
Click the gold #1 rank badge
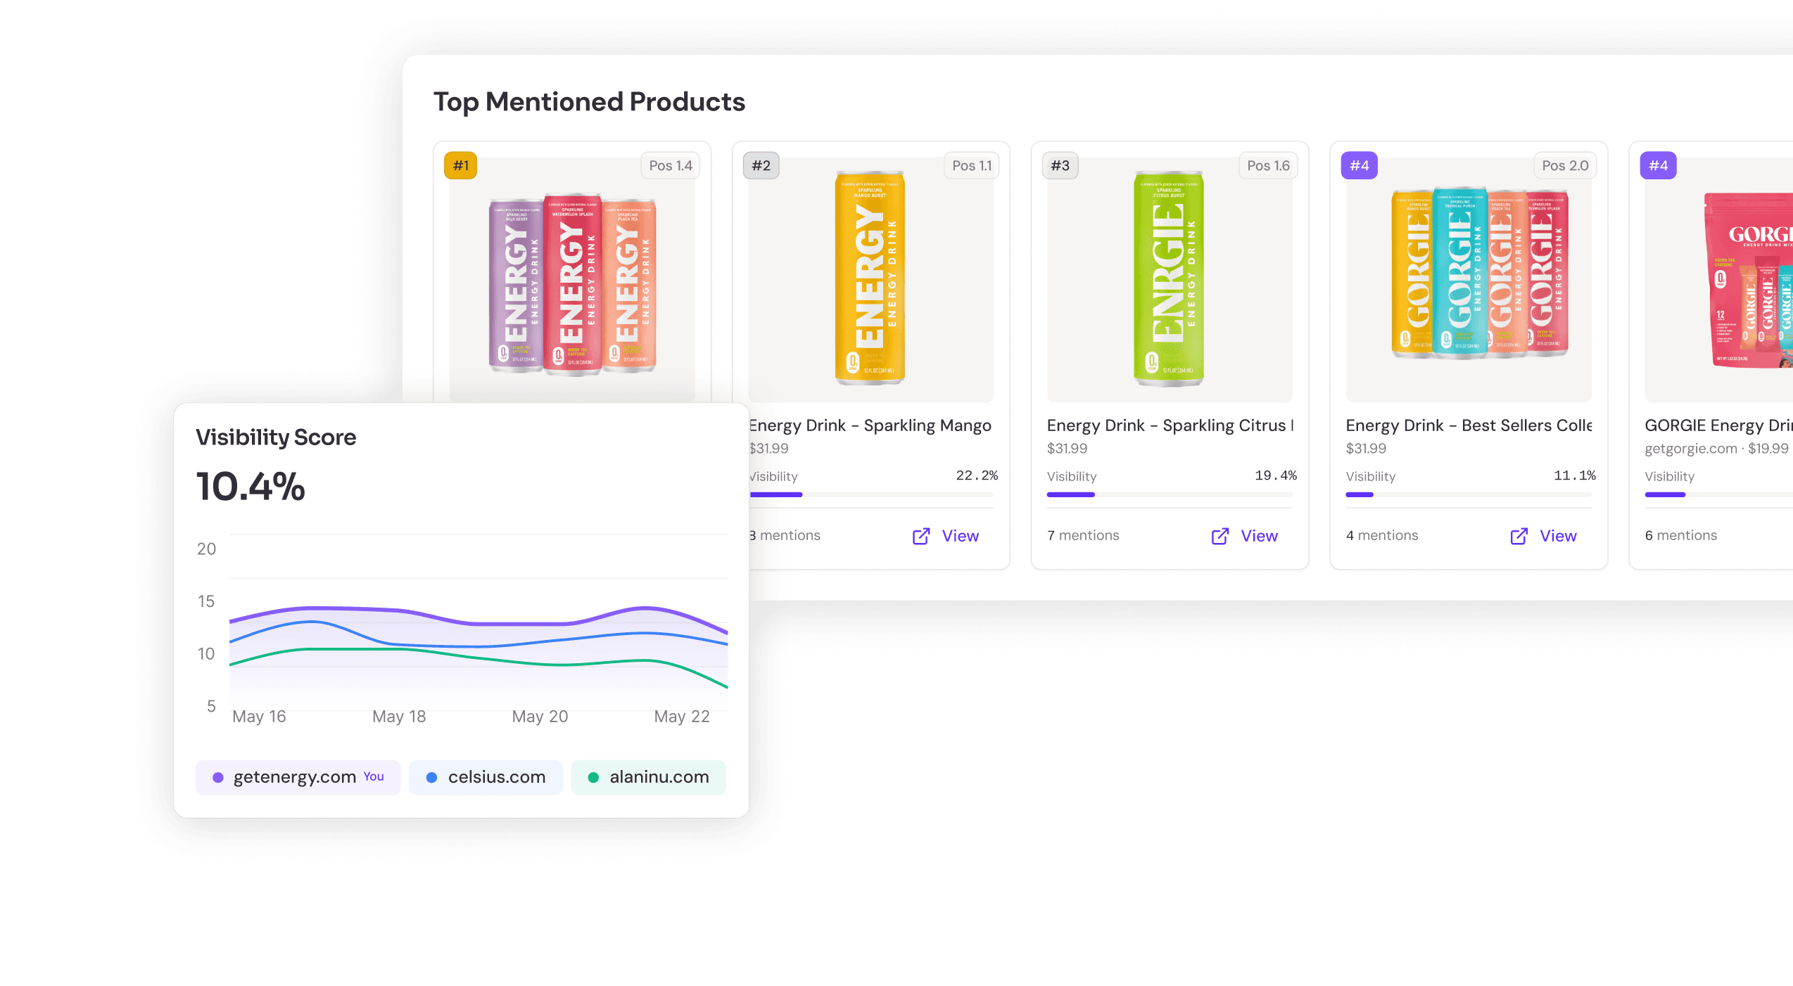[x=461, y=166]
